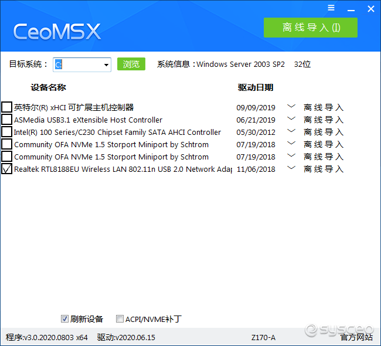Select the 英特尔(R) xHCI 可扩展主机控制器 device name
Image resolution: width=381 pixels, height=346 pixels.
coord(74,107)
